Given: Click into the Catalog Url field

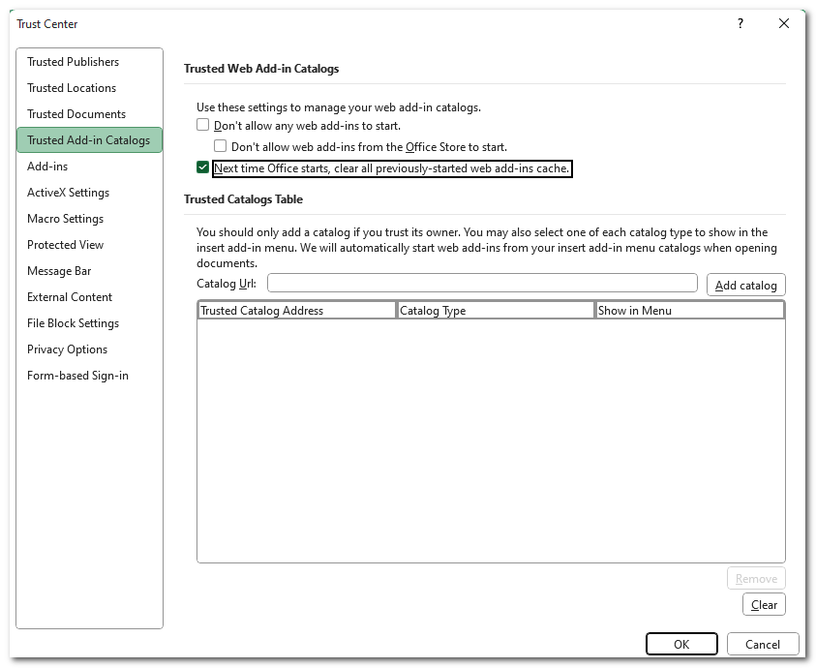Looking at the screenshot, I should tap(482, 283).
